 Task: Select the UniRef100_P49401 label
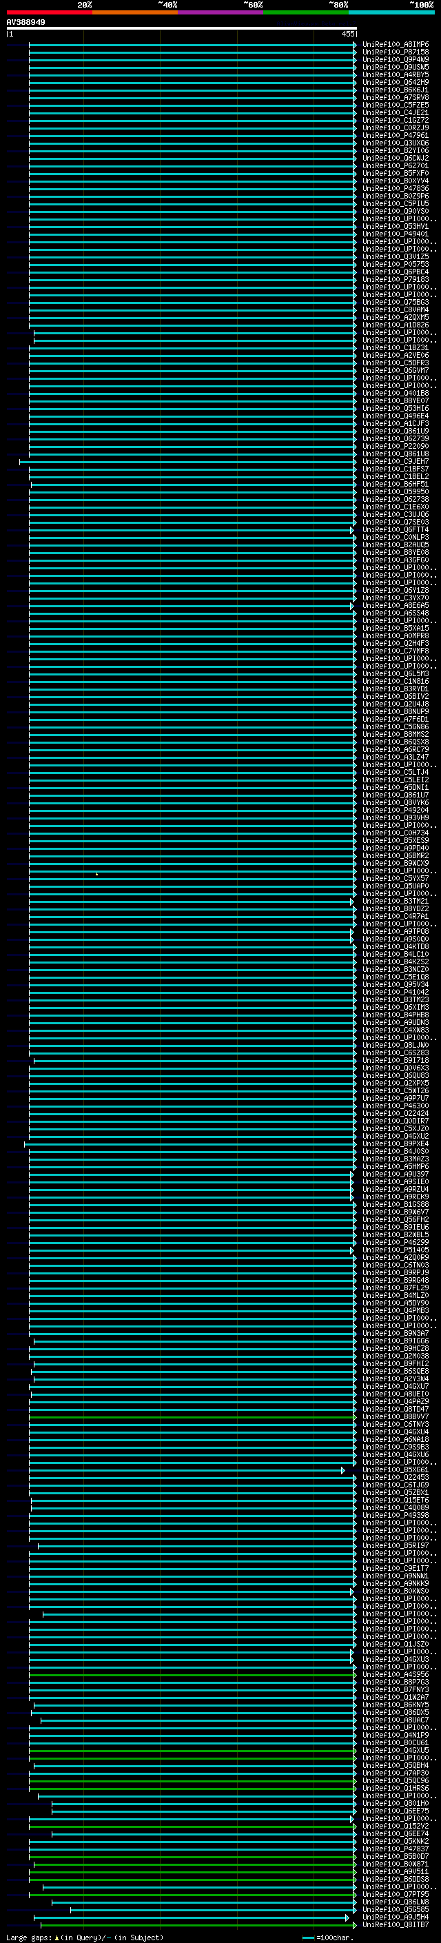pos(396,234)
